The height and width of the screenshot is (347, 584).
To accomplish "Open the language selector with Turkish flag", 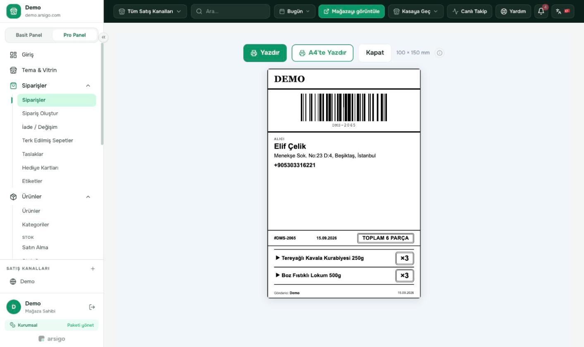I will point(563,11).
